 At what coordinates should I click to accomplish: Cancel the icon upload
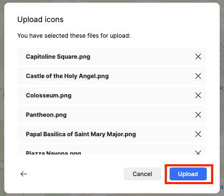tap(142, 174)
